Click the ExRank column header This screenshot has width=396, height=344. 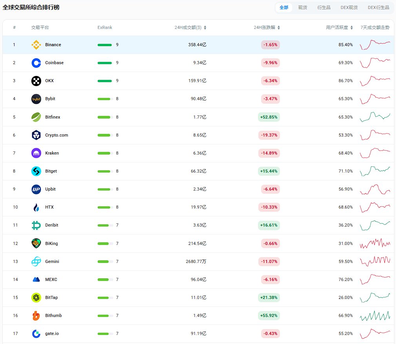105,27
